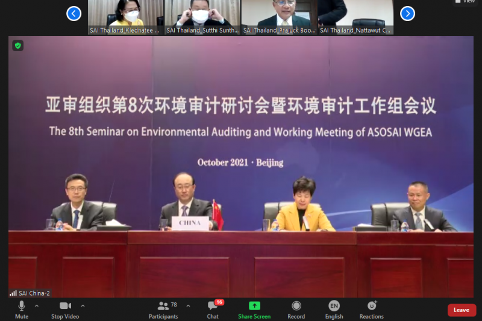Expand the arrow next to Participants
This screenshot has height=321, width=482.
point(188,306)
